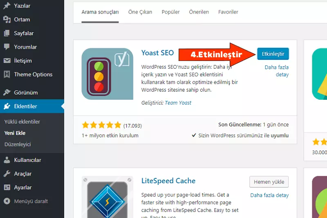The image size is (327, 218).
Task: Open Daha fazla detay for LiteSpeed Cache
Action: click(x=269, y=195)
